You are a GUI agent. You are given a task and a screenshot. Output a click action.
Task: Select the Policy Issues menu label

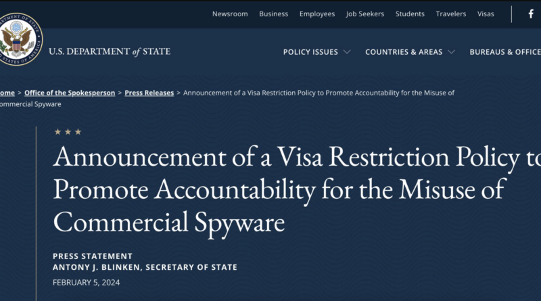[310, 52]
